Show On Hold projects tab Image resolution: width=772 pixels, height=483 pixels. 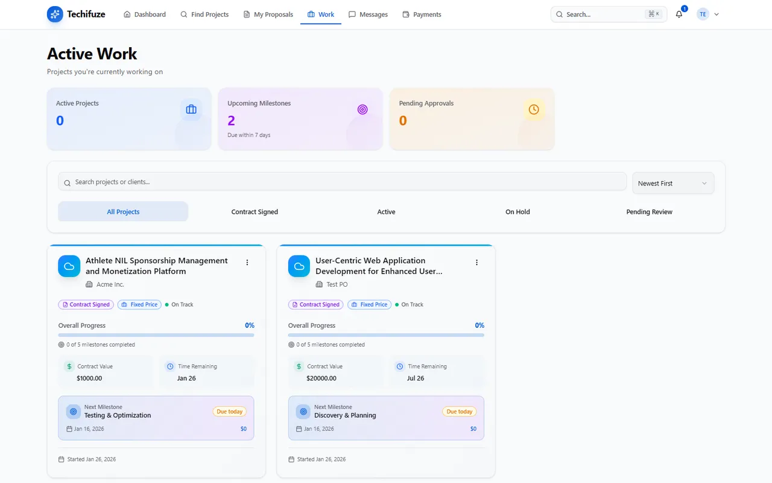517,212
